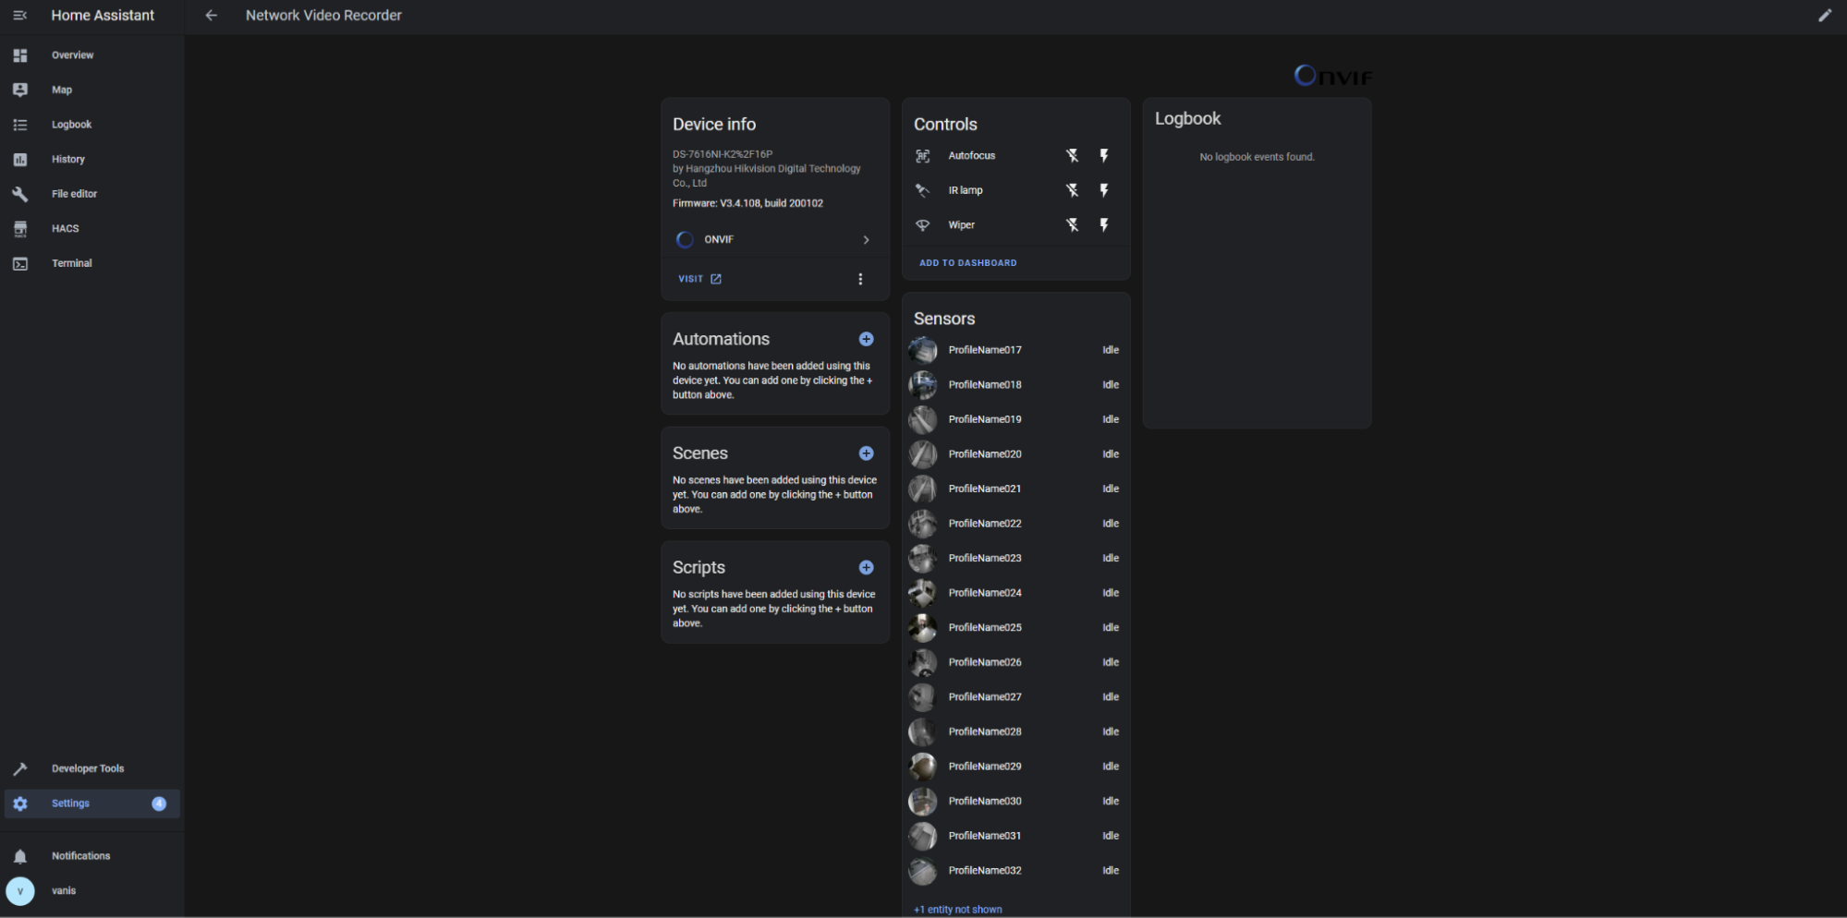Turn on Wiper switch
The height and width of the screenshot is (918, 1847).
(x=1104, y=225)
